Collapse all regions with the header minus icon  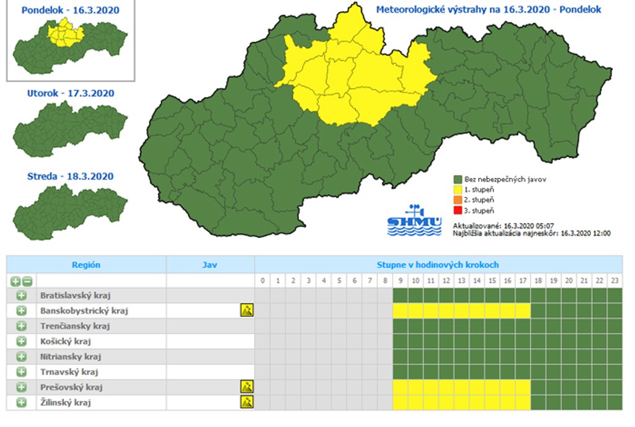click(26, 281)
